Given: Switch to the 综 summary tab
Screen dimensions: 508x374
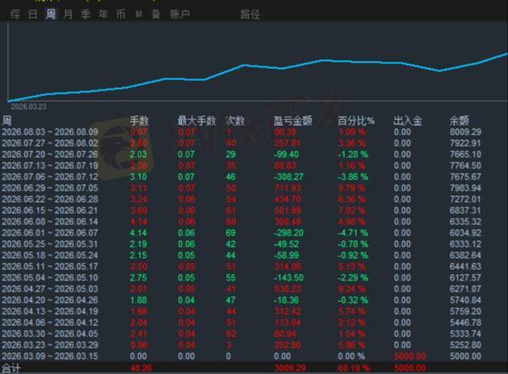Looking at the screenshot, I should tap(15, 14).
